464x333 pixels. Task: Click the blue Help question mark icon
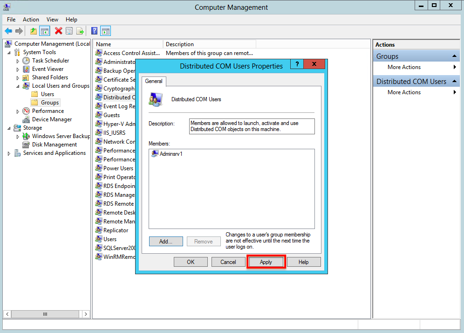pyautogui.click(x=94, y=31)
